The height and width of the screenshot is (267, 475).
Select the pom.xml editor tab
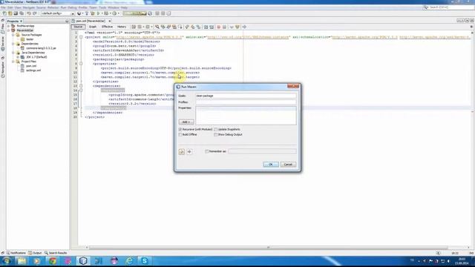pos(91,21)
